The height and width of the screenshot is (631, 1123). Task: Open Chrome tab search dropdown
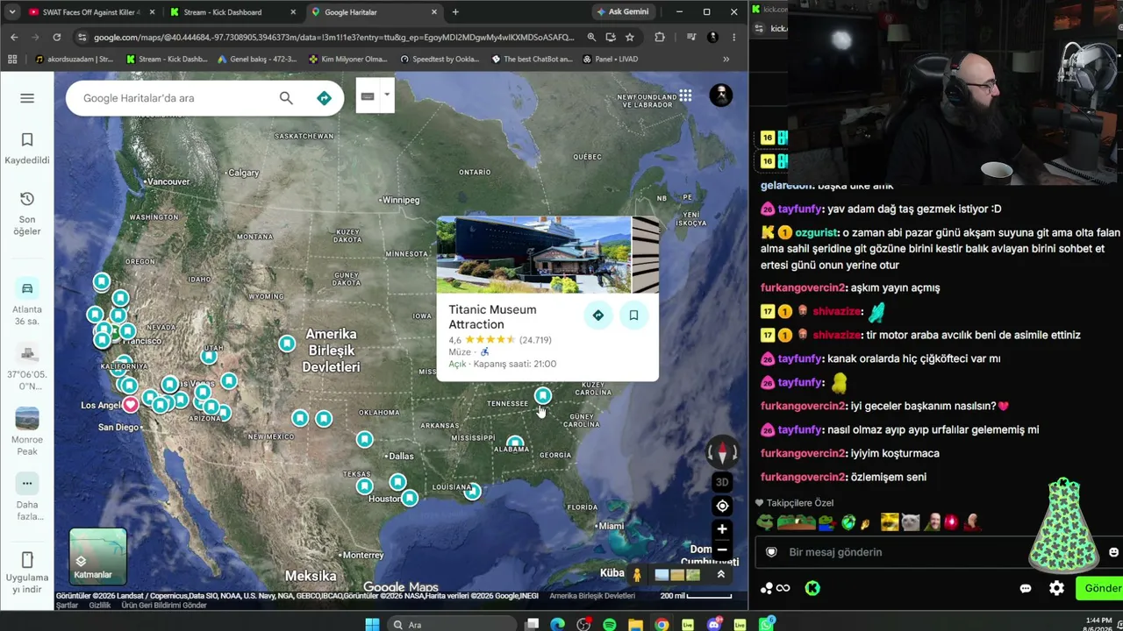(x=12, y=12)
